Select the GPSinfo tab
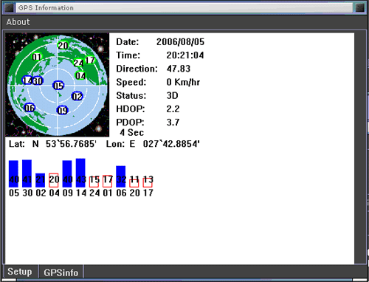369x282 pixels. [x=61, y=272]
